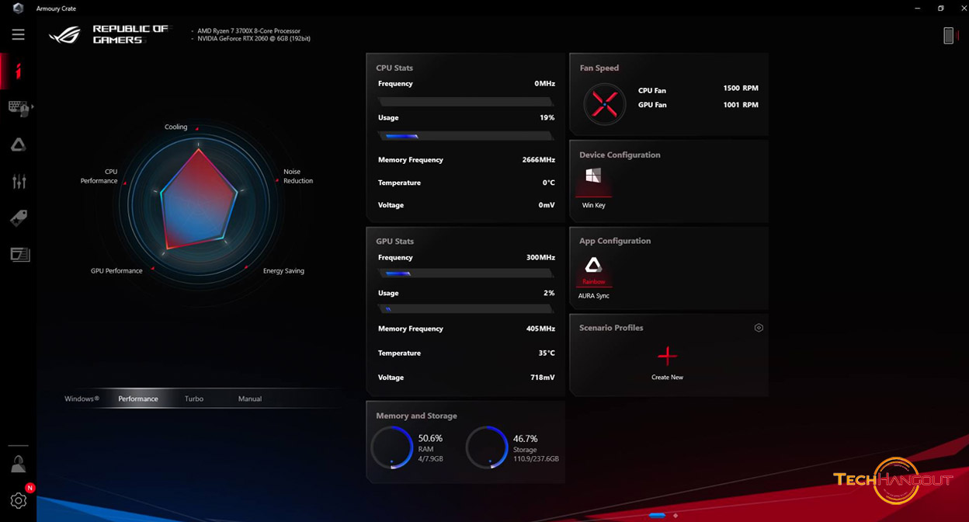This screenshot has height=522, width=969.
Task: Click the CPU Stats panel title
Action: pyautogui.click(x=394, y=68)
